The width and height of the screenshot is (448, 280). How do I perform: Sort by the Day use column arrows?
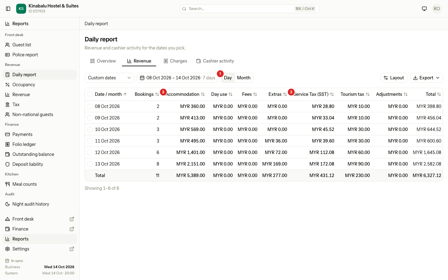pyautogui.click(x=231, y=94)
